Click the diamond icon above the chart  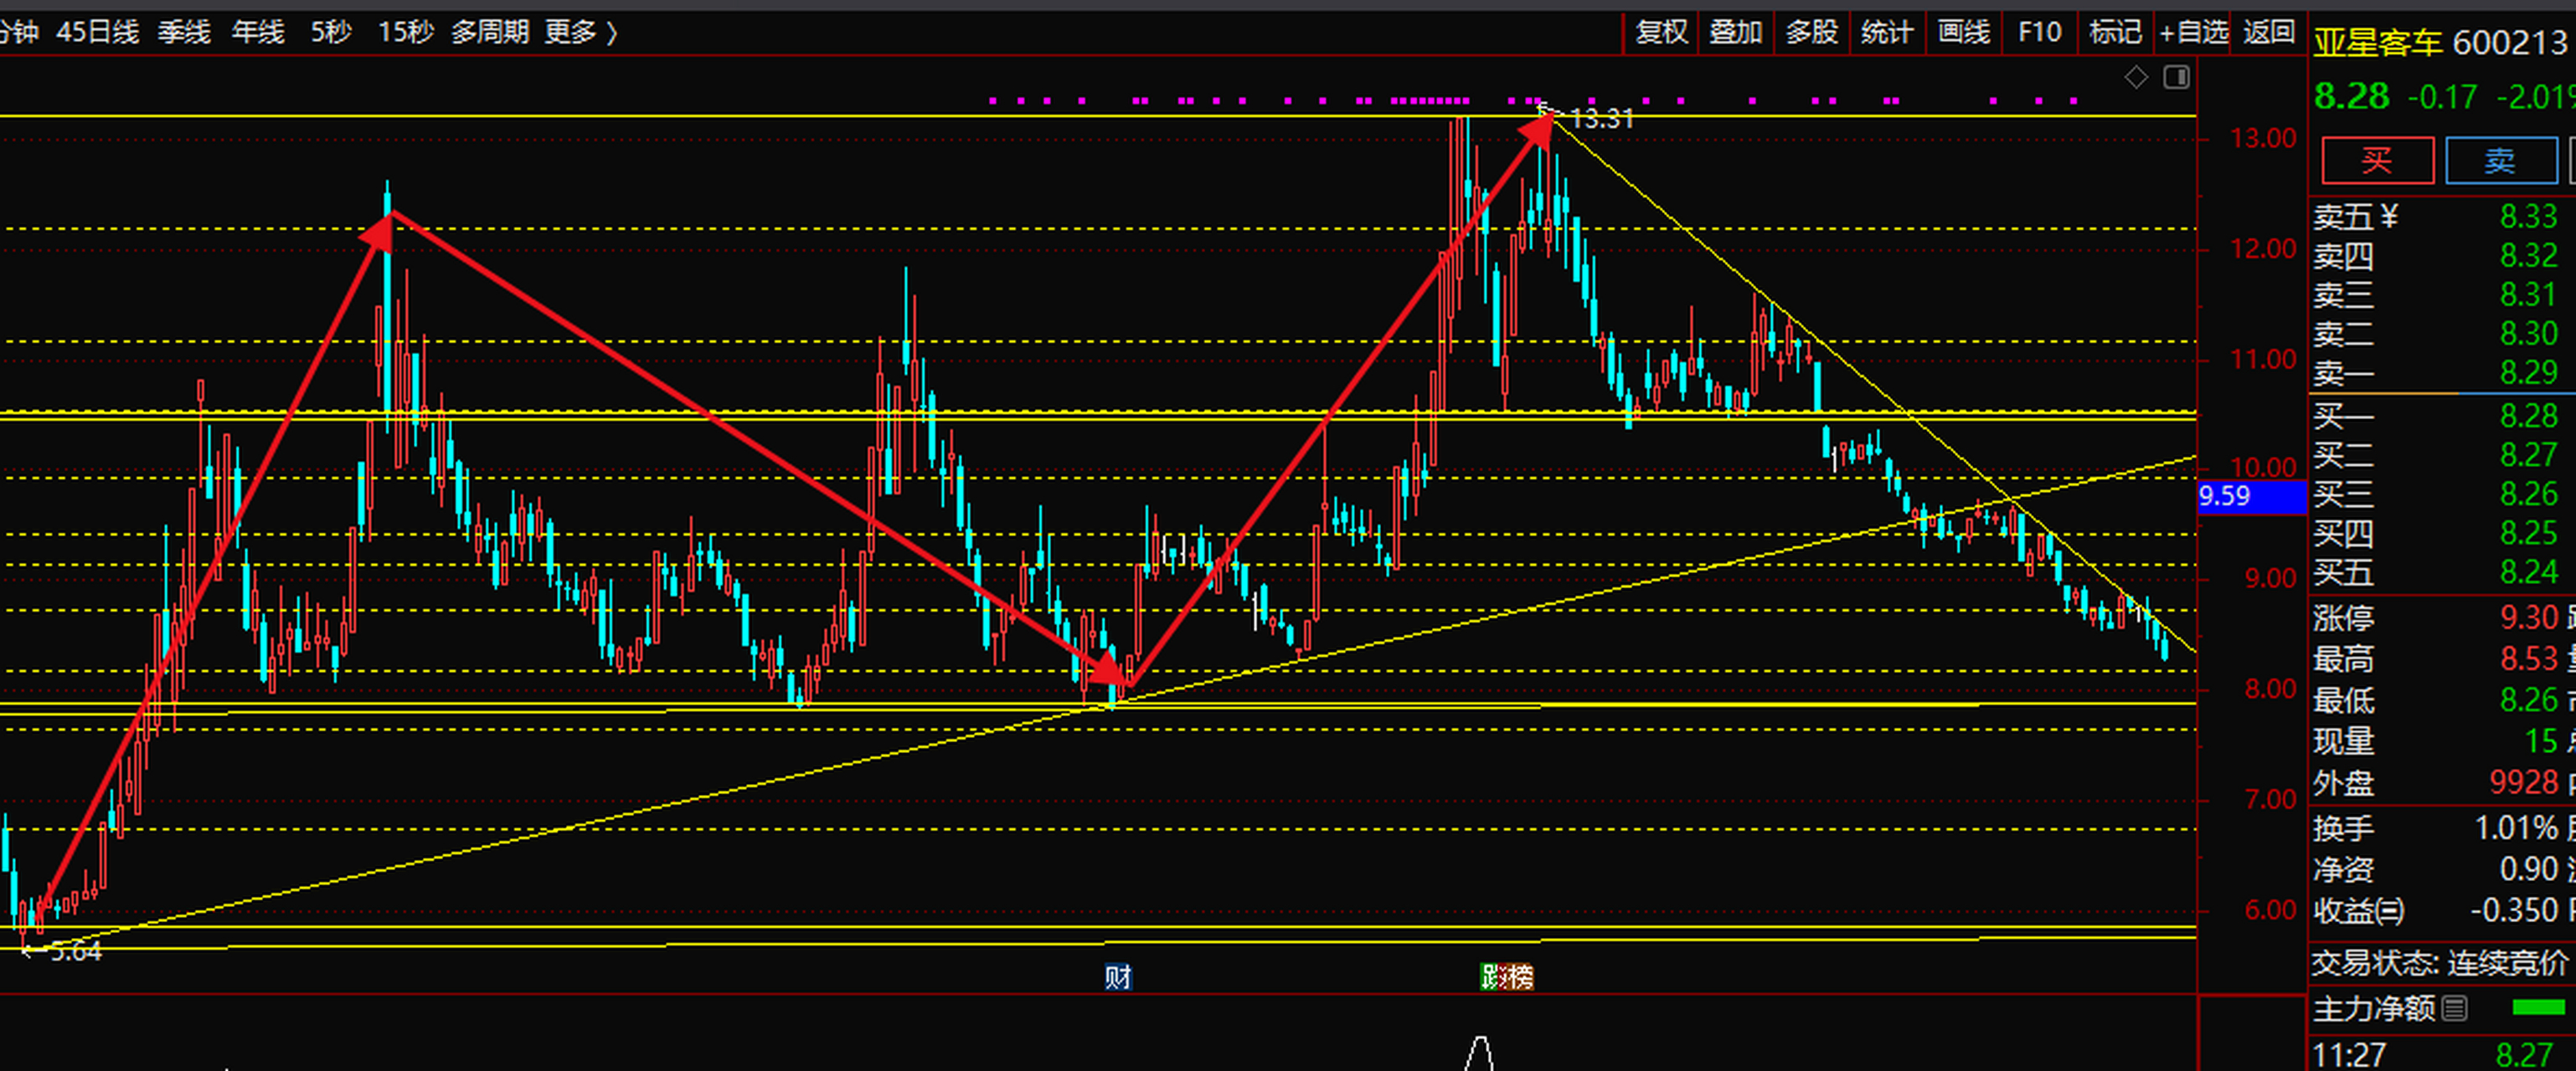pos(2136,77)
